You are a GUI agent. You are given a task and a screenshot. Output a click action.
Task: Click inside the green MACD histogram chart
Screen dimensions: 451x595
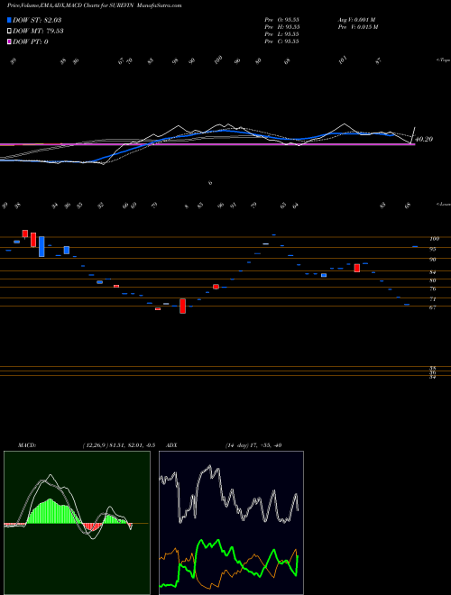pos(77,523)
